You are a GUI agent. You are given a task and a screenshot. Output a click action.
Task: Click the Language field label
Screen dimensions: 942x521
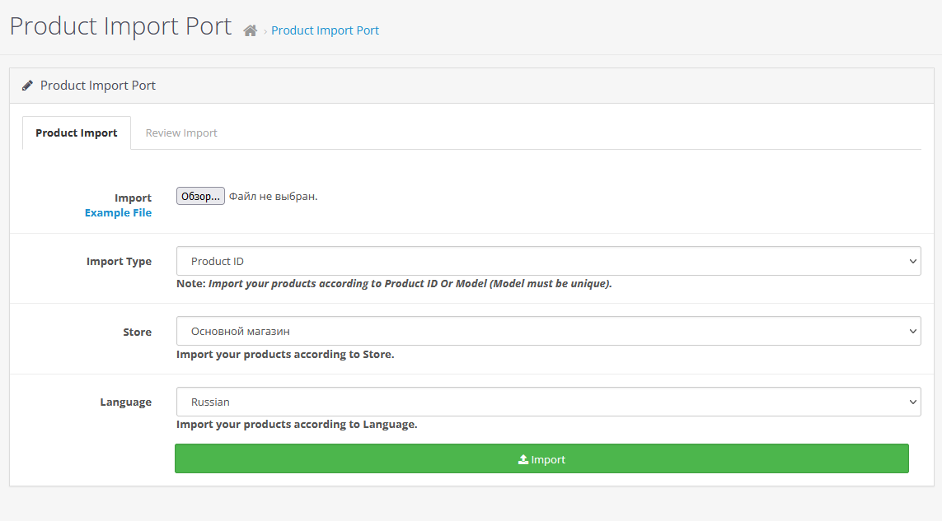(125, 402)
